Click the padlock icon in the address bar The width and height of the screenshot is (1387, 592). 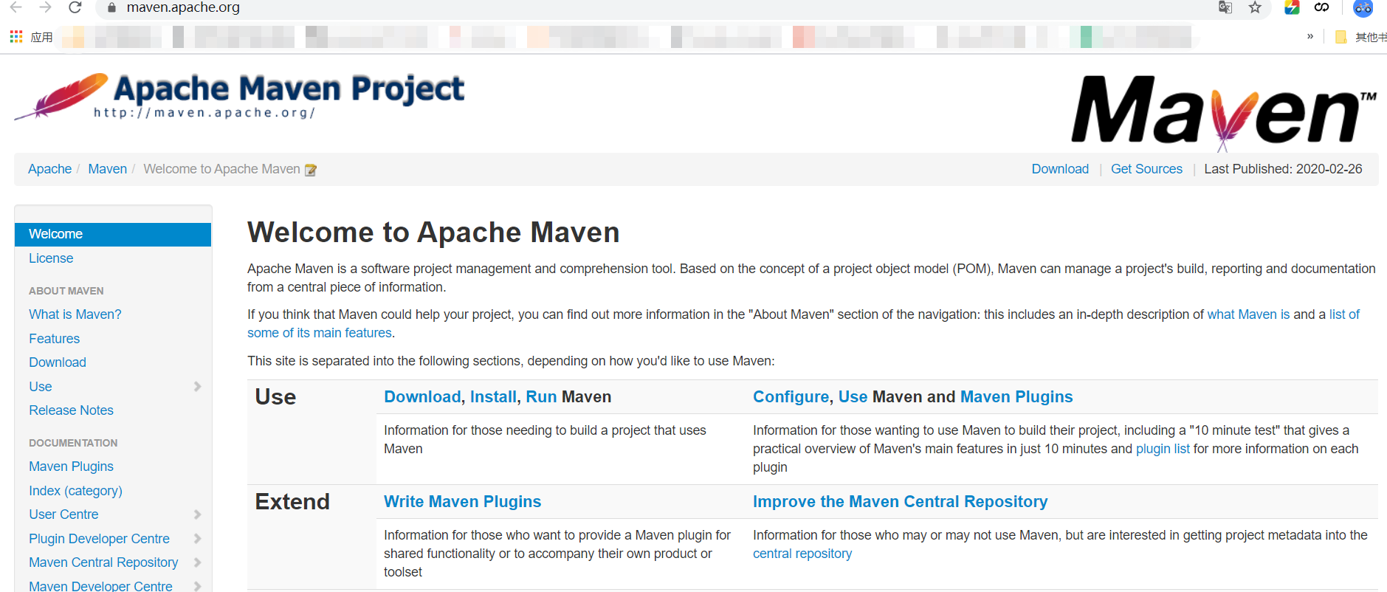111,8
